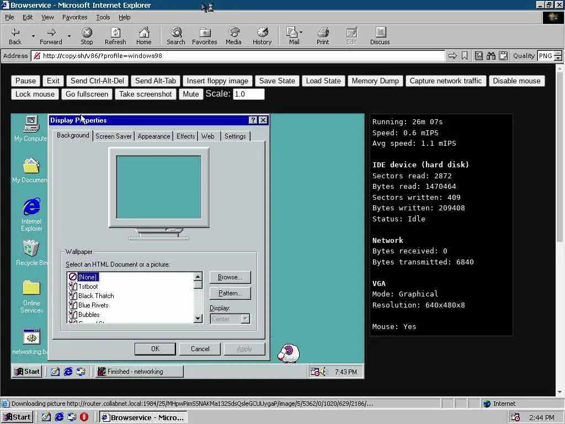Switch to the Web tab
The height and width of the screenshot is (424, 565).
click(x=208, y=136)
